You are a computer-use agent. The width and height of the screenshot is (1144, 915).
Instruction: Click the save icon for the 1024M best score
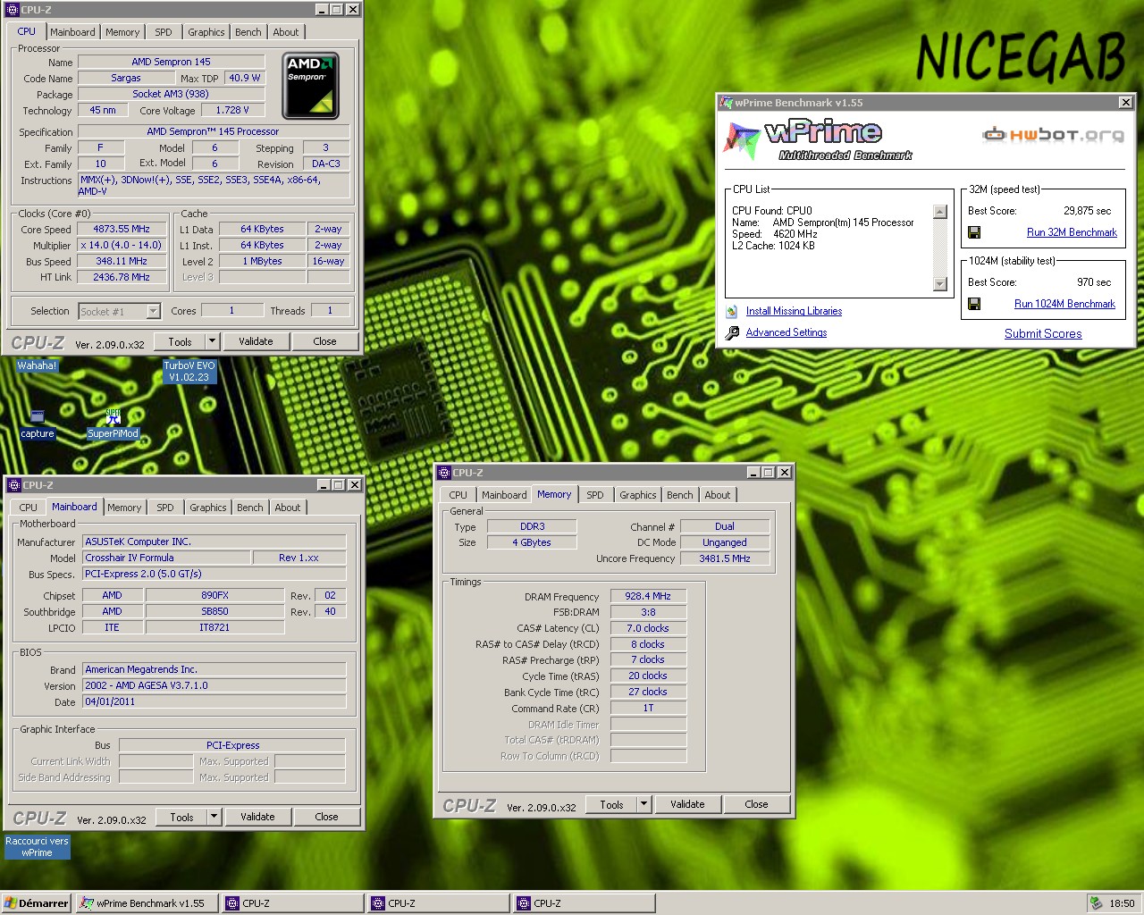tap(974, 304)
